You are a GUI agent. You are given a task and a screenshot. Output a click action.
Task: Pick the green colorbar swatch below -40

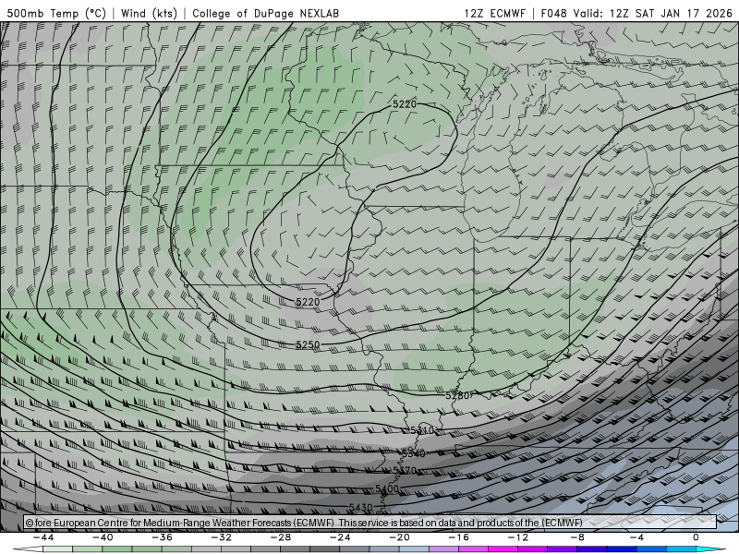coord(117,549)
